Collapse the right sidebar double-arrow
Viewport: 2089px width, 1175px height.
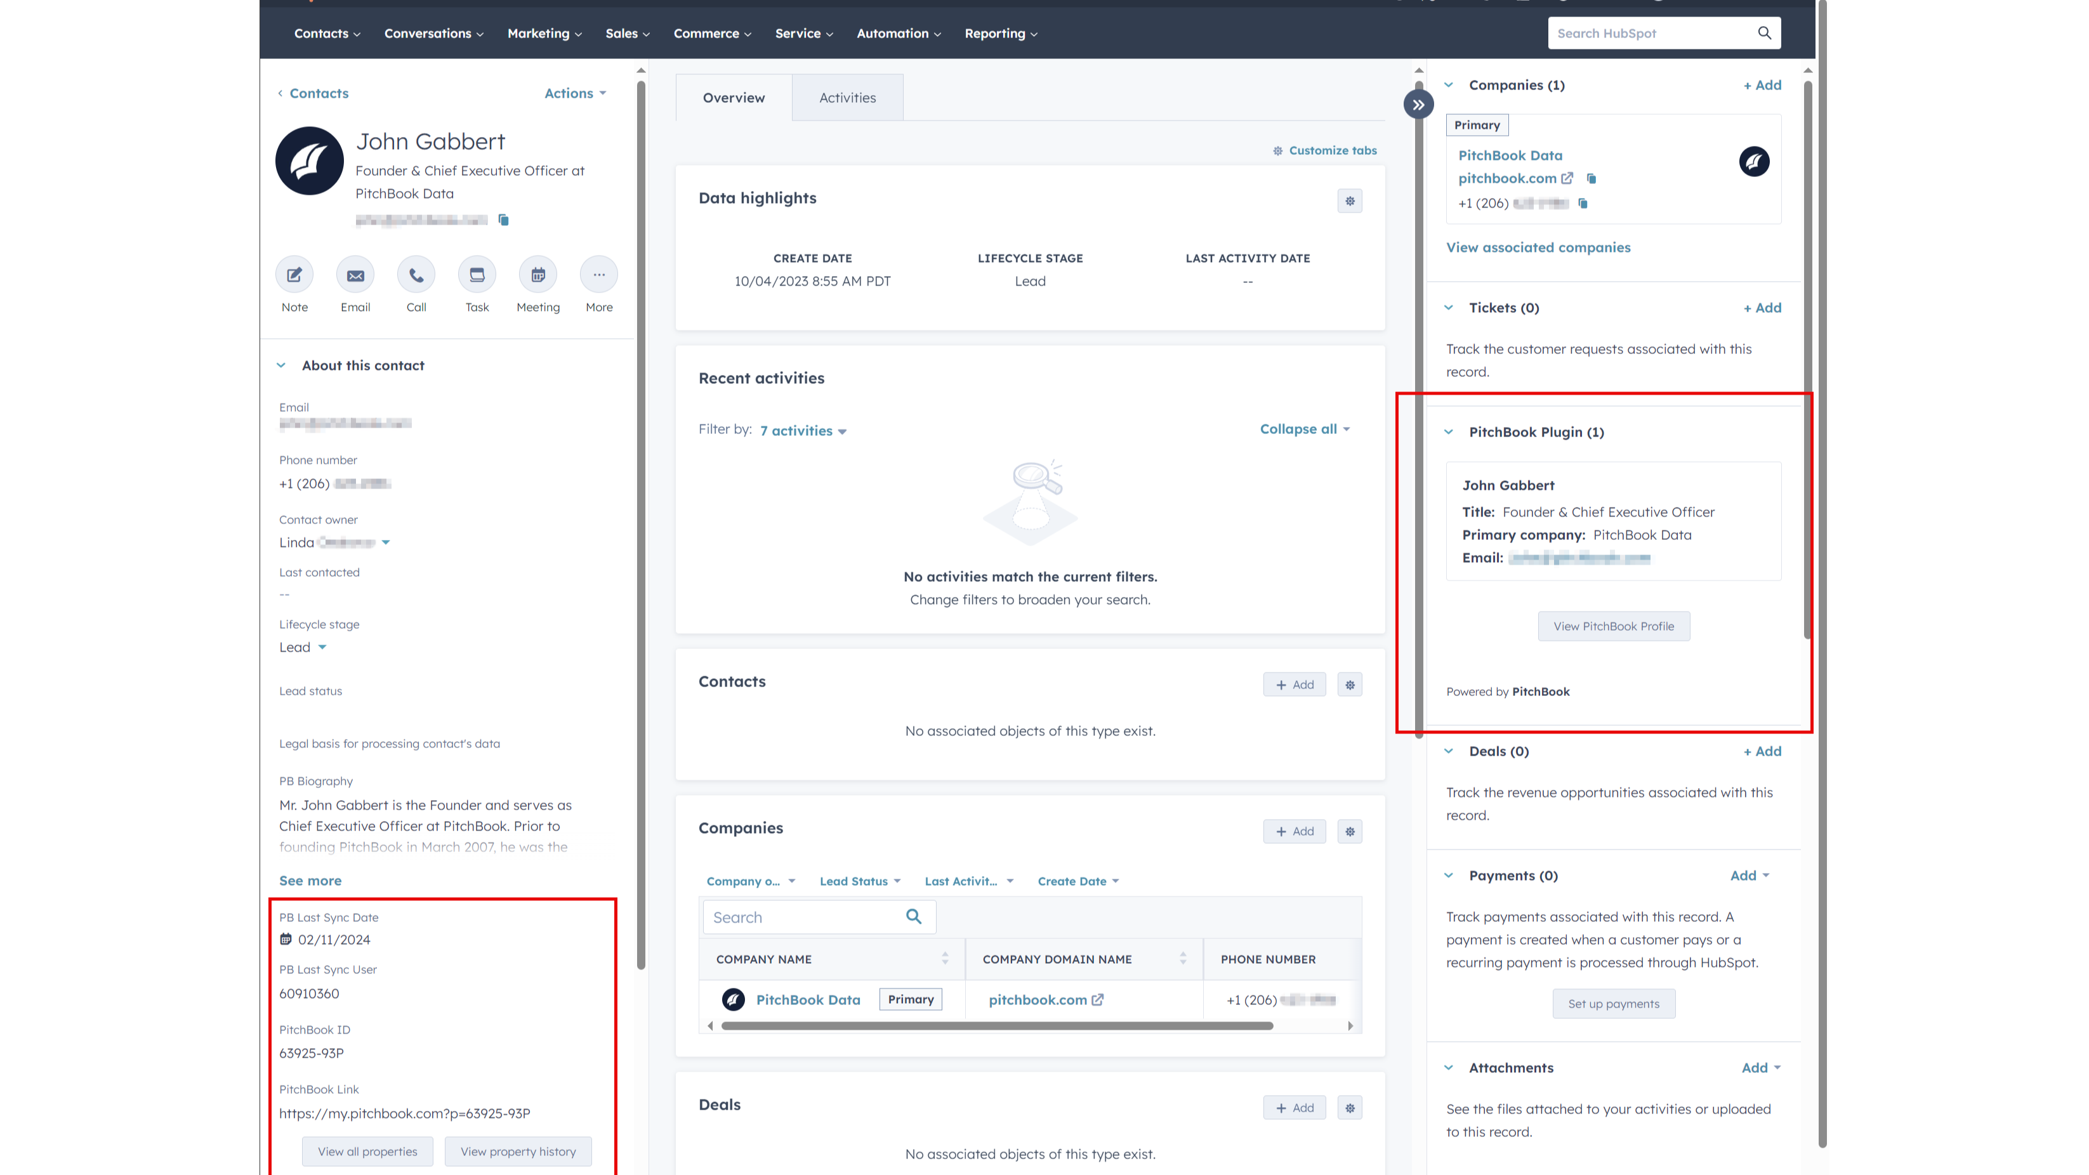pyautogui.click(x=1418, y=105)
